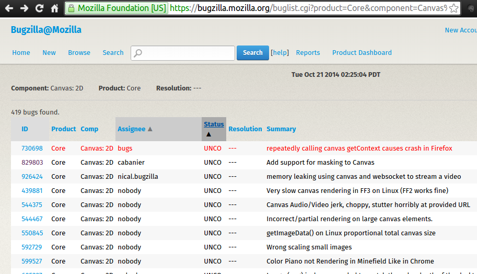The height and width of the screenshot is (274, 477).
Task: Select summary 'memory leaking using canvas and websocket'
Action: click(x=364, y=177)
